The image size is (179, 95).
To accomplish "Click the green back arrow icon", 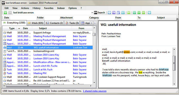I will [5, 13].
